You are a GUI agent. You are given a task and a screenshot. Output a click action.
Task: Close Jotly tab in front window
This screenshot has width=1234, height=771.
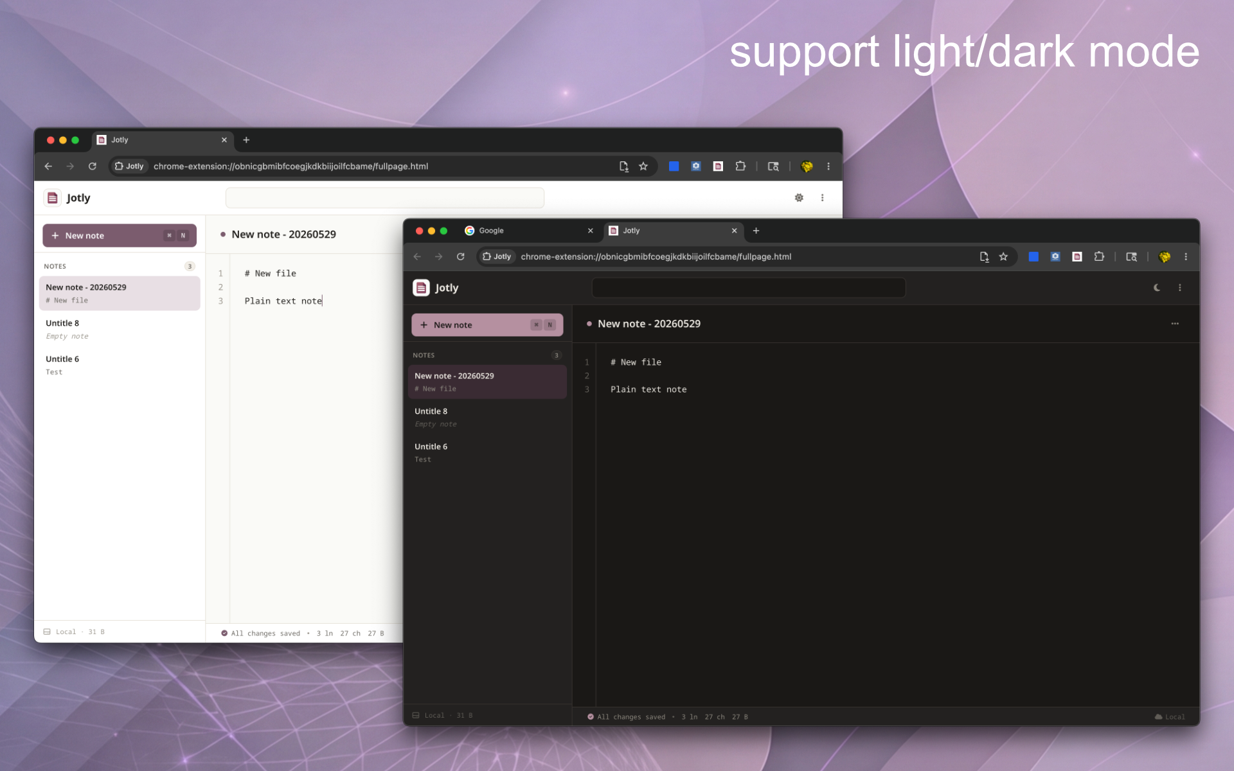pos(734,231)
